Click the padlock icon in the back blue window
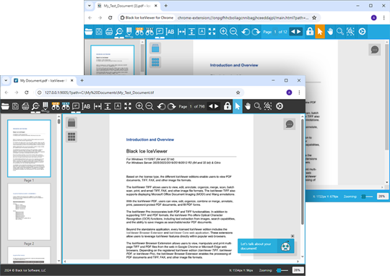This screenshot has height=276, width=390. pos(310,31)
